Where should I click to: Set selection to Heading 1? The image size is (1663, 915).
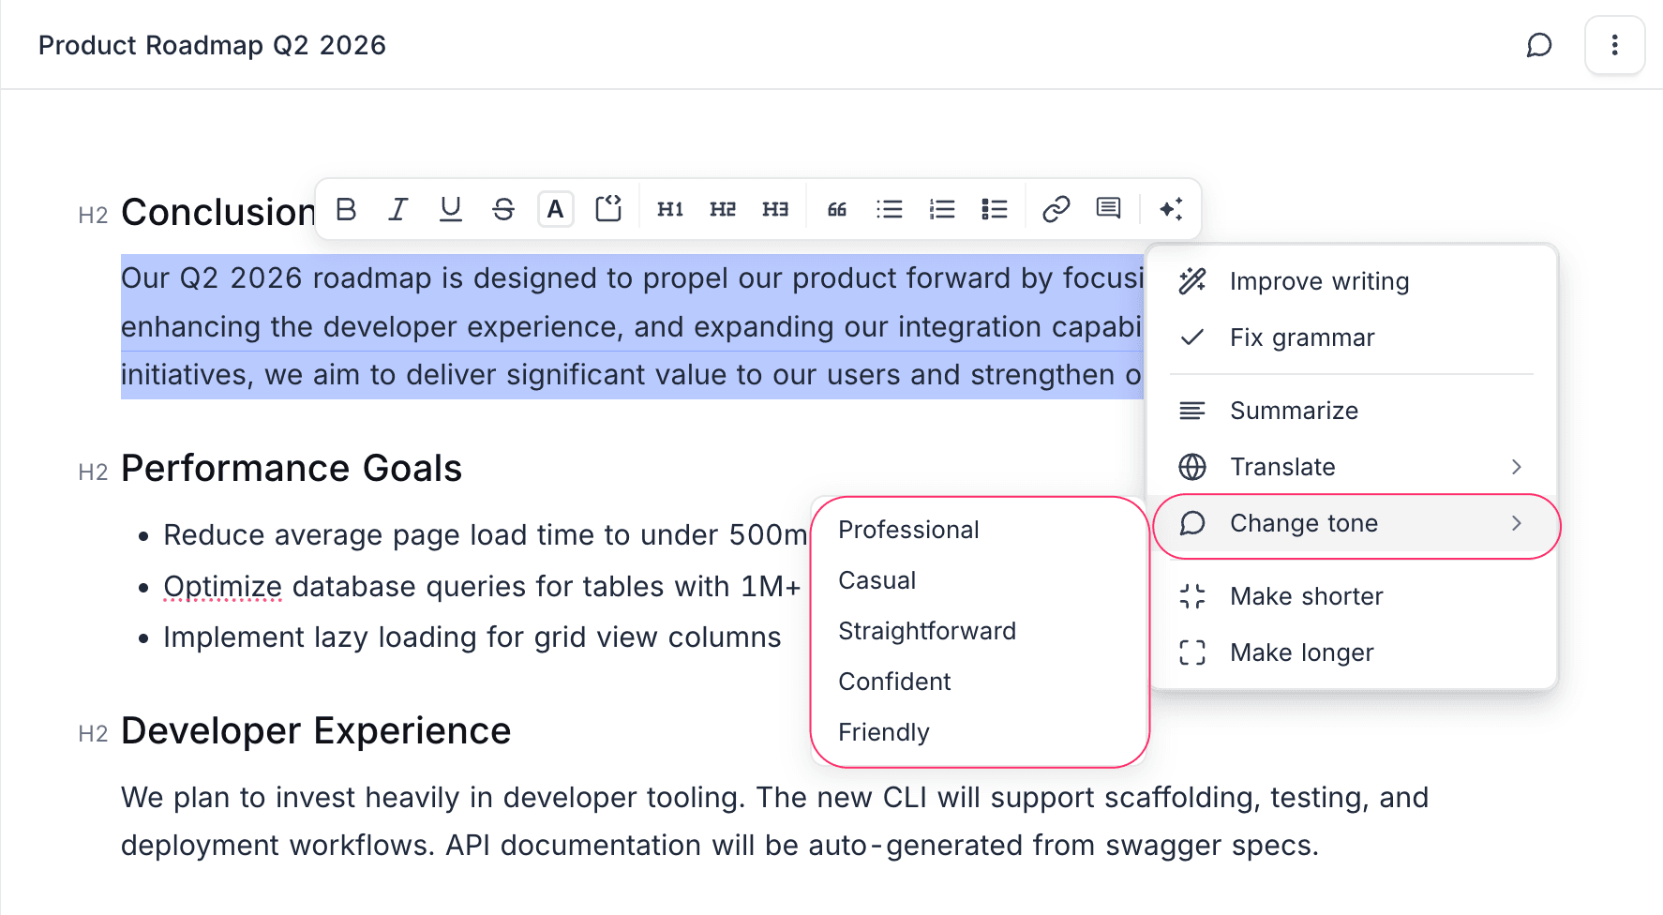(x=670, y=209)
